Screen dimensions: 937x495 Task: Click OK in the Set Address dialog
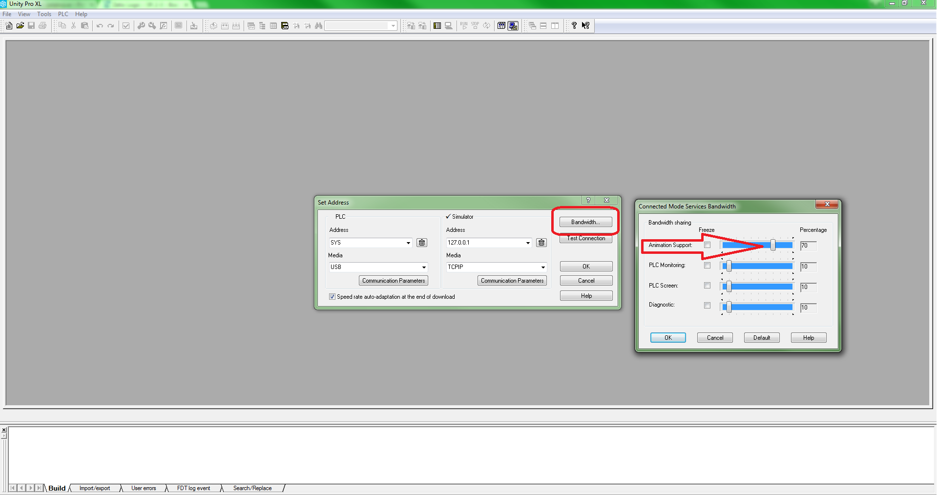[586, 267]
